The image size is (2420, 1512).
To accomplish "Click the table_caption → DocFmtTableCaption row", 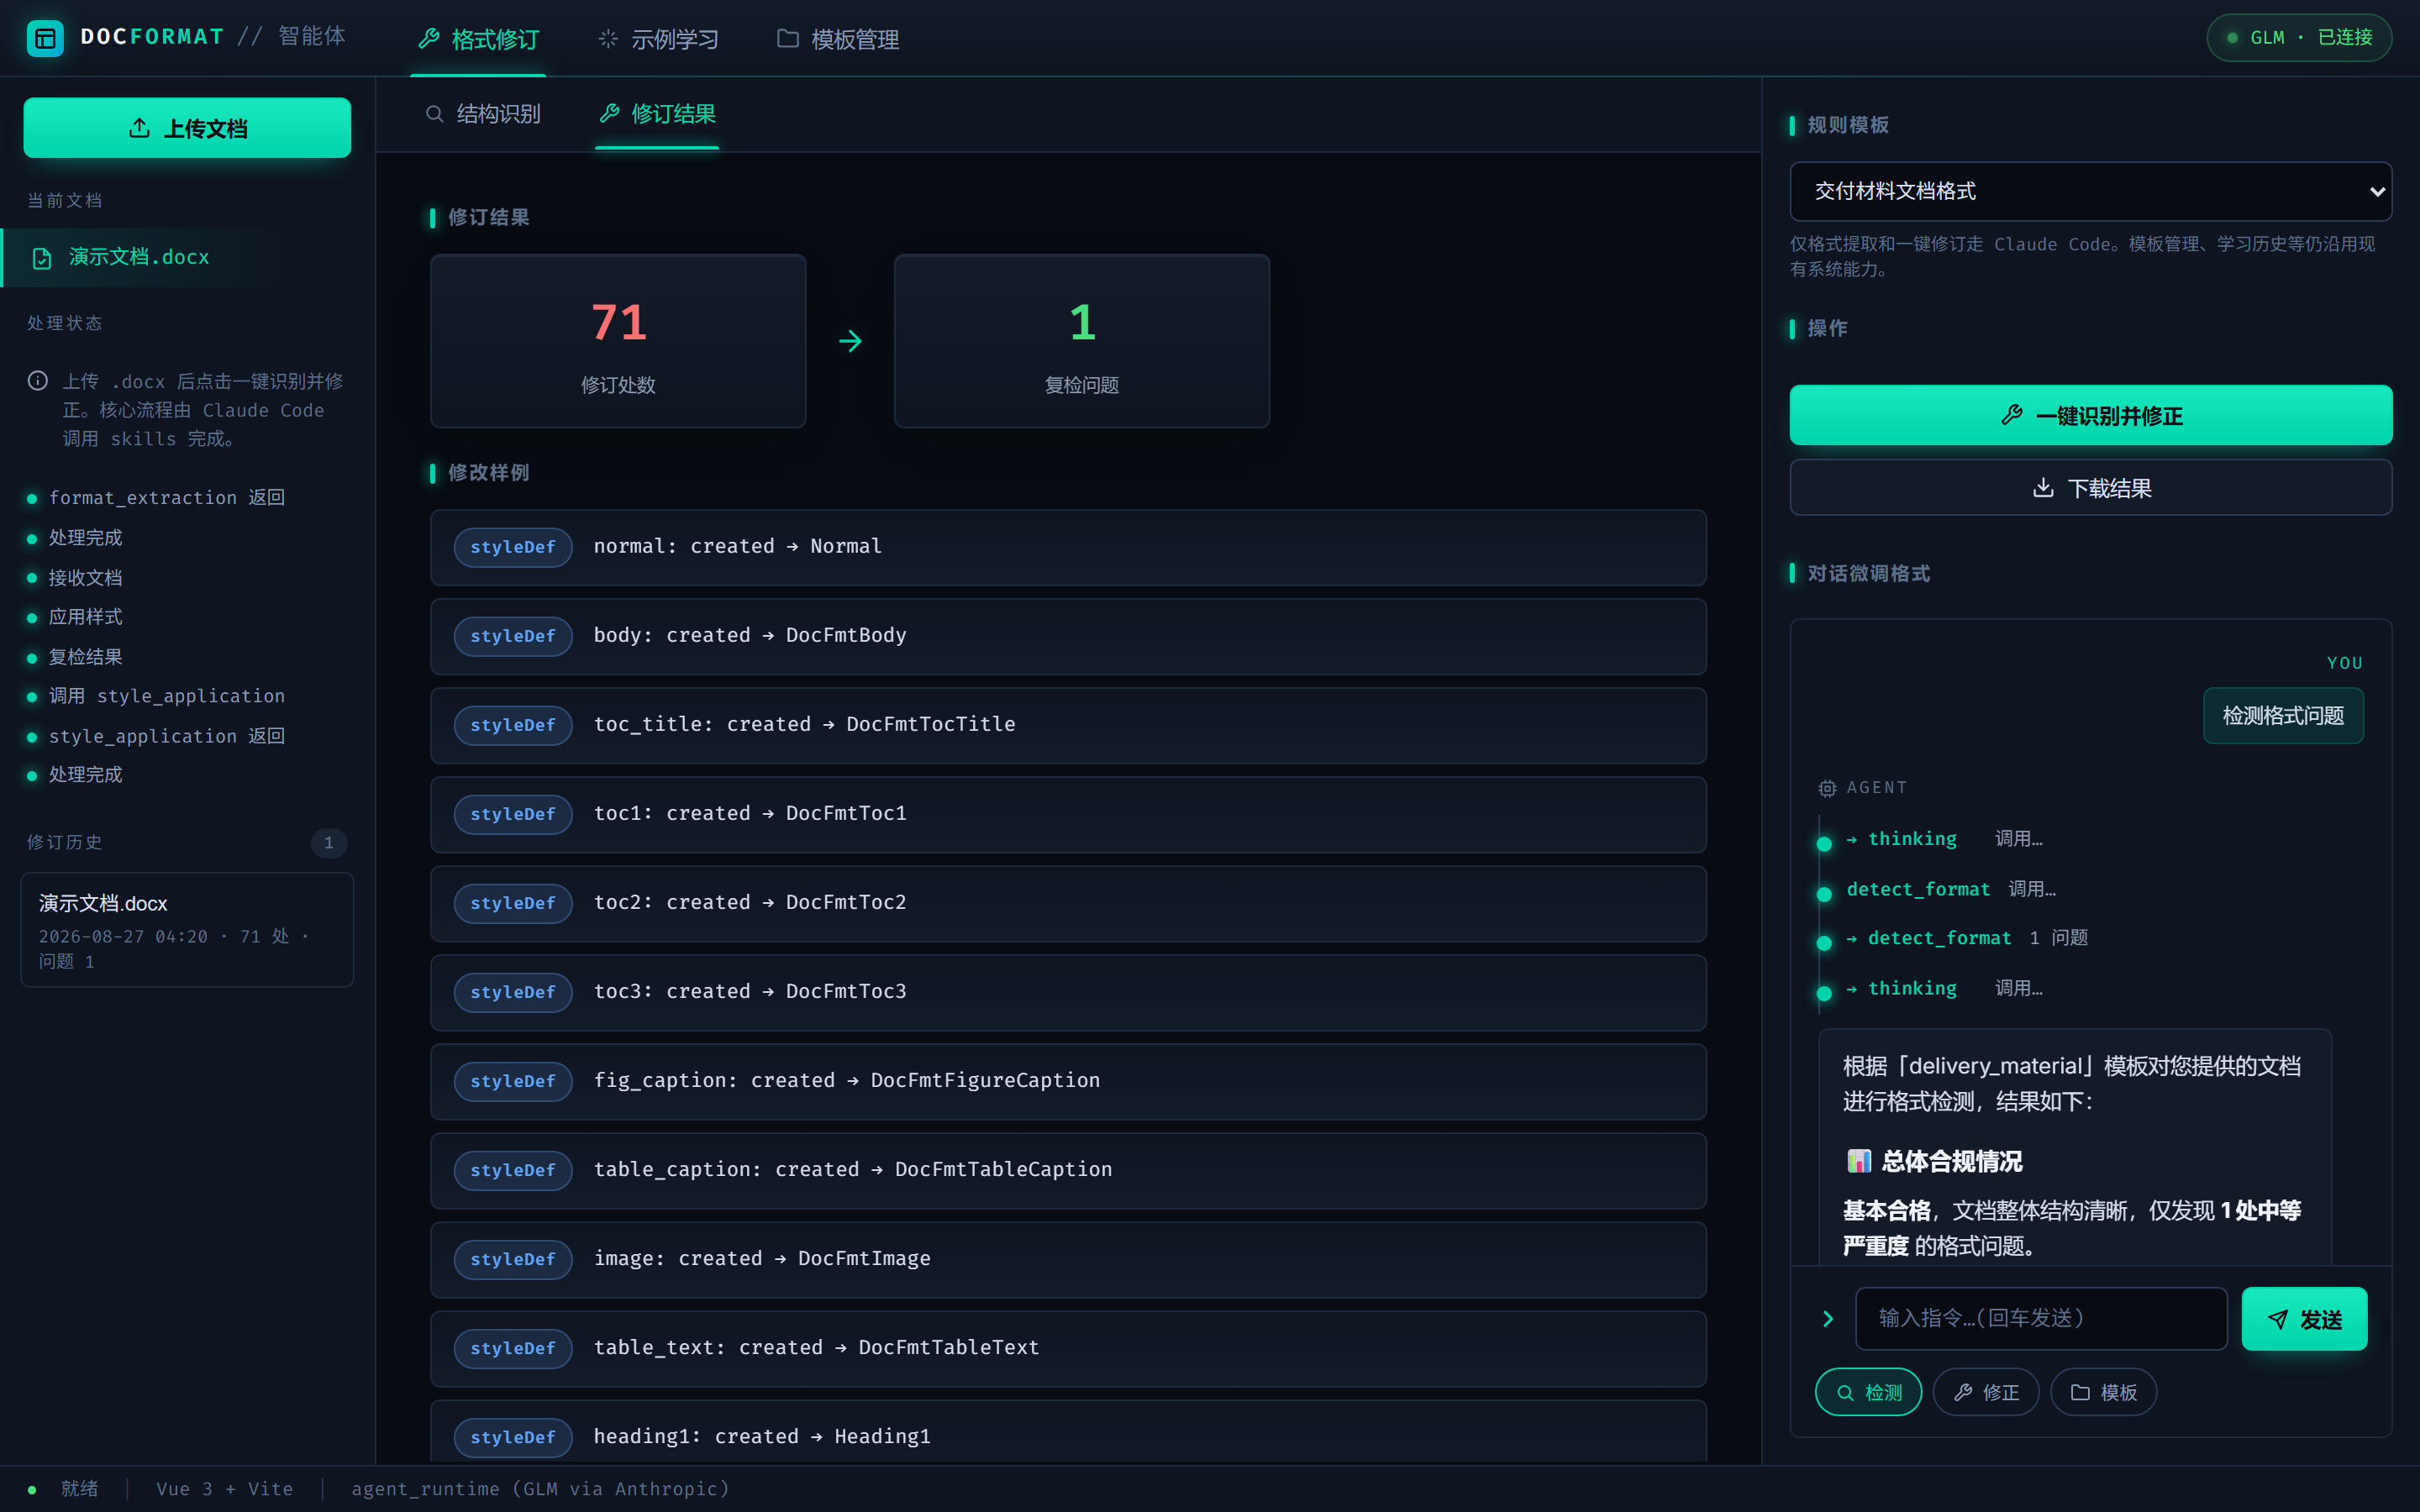I will [x=1068, y=1170].
